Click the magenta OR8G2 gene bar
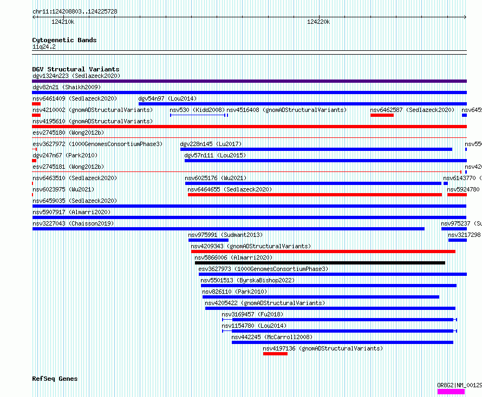Image resolution: width=482 pixels, height=397 pixels. (451, 392)
